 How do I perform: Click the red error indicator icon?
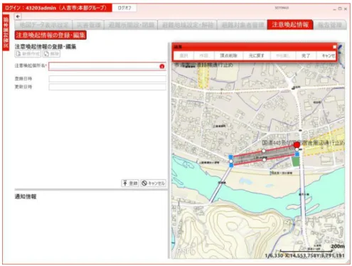(162, 66)
